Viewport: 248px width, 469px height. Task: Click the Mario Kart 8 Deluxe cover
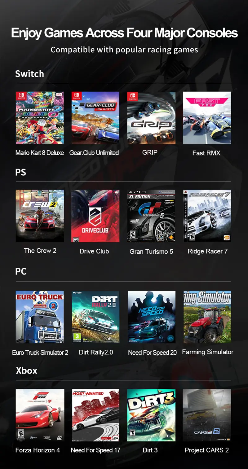coord(40,118)
